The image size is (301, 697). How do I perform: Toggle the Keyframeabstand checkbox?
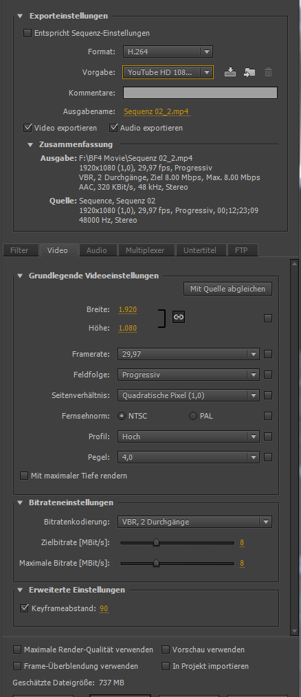point(24,608)
